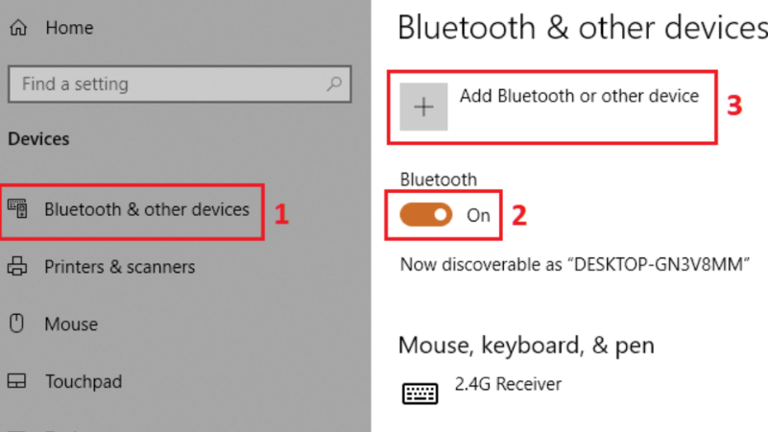
Task: Click Add Bluetooth or other device text
Action: click(x=579, y=96)
